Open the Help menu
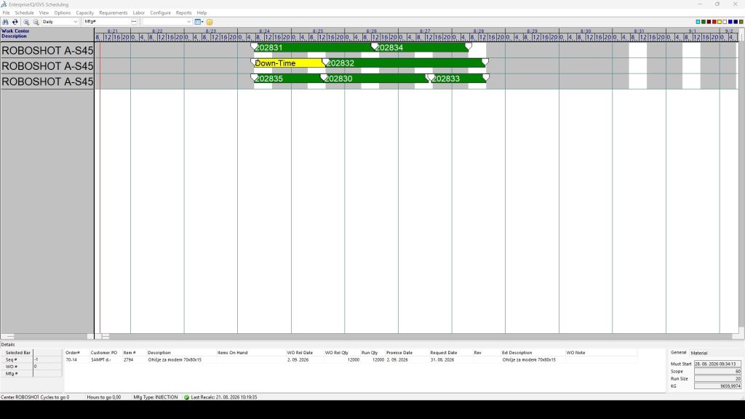This screenshot has width=745, height=419. click(x=202, y=13)
